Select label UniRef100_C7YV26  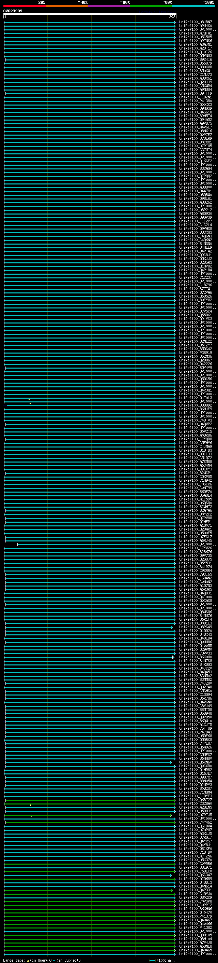pos(196,548)
